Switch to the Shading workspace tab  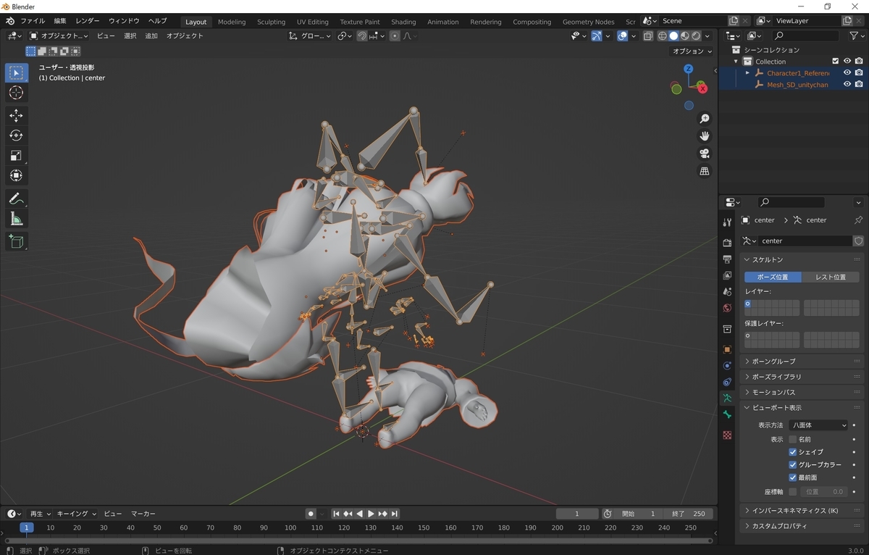point(403,22)
